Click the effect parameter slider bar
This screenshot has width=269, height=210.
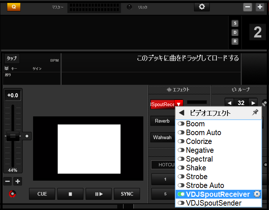(x=197, y=102)
